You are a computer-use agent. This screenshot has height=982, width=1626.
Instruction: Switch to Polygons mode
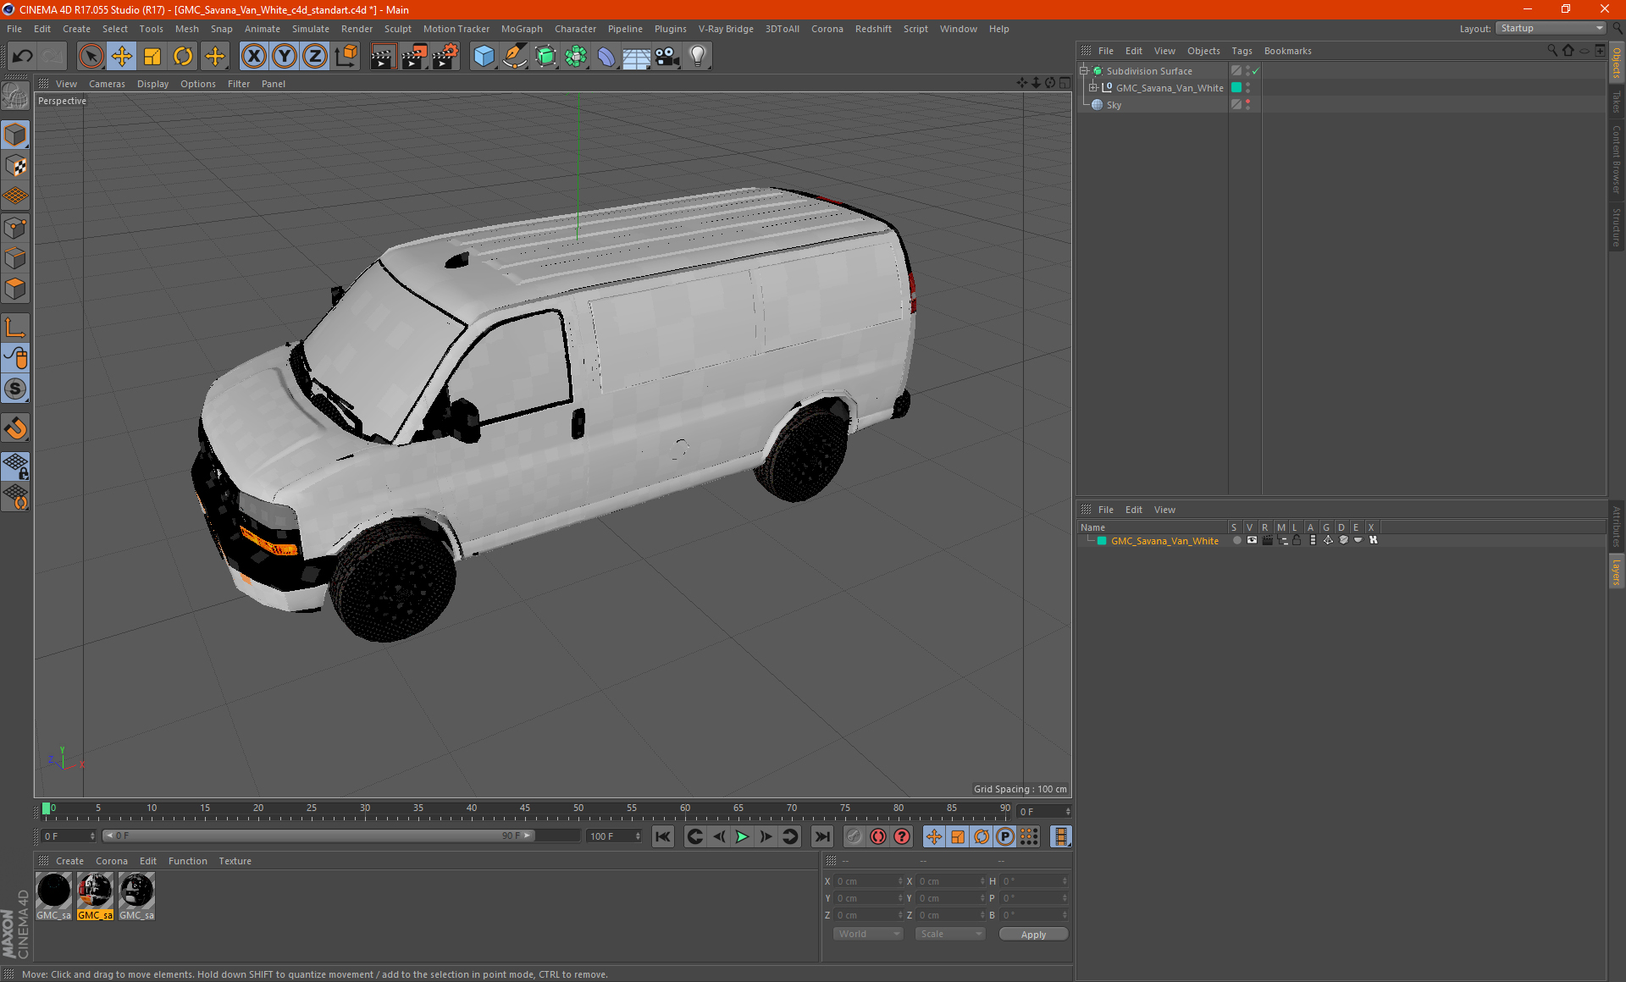15,289
